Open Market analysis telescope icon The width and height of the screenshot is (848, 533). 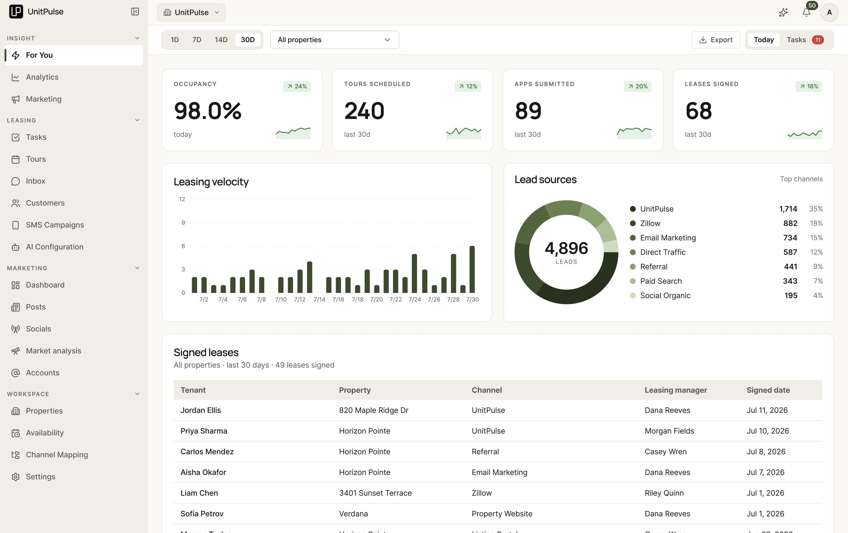16,351
